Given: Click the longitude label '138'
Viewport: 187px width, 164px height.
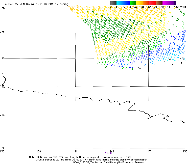Looking at the screenshot, I should coord(39,151).
